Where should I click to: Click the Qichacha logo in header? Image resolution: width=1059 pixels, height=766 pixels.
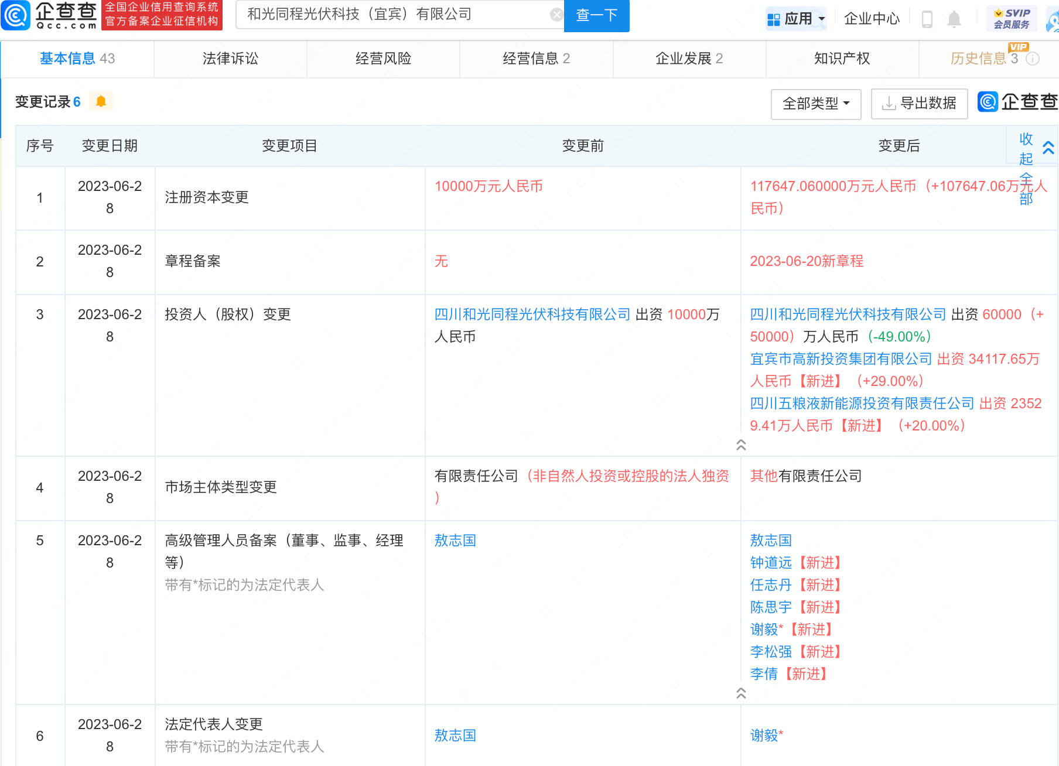[49, 15]
